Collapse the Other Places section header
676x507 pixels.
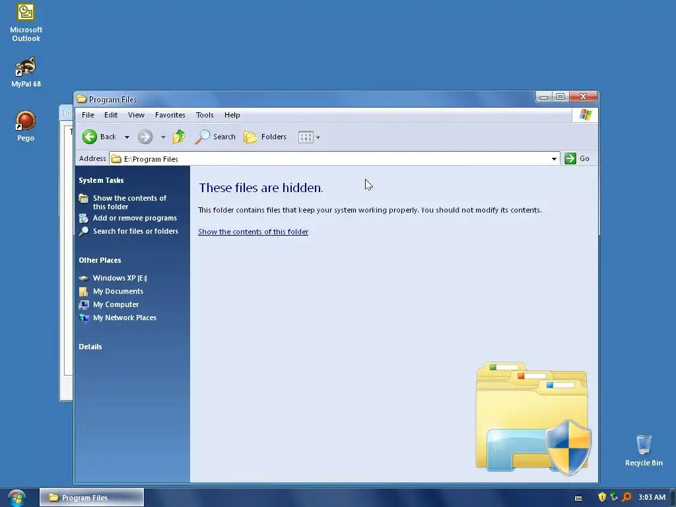(100, 260)
